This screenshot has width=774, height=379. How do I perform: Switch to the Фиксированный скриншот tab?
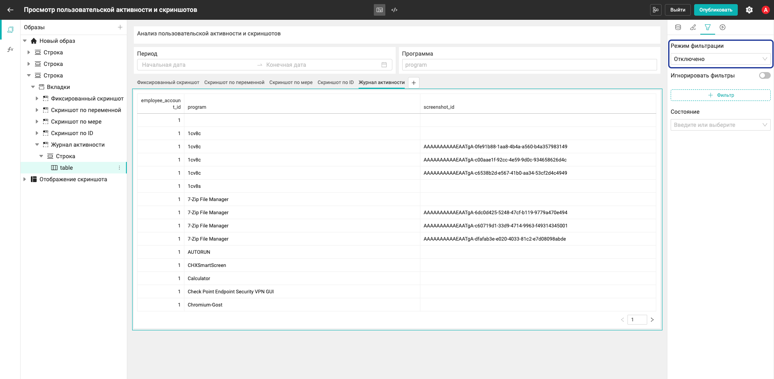tap(168, 82)
